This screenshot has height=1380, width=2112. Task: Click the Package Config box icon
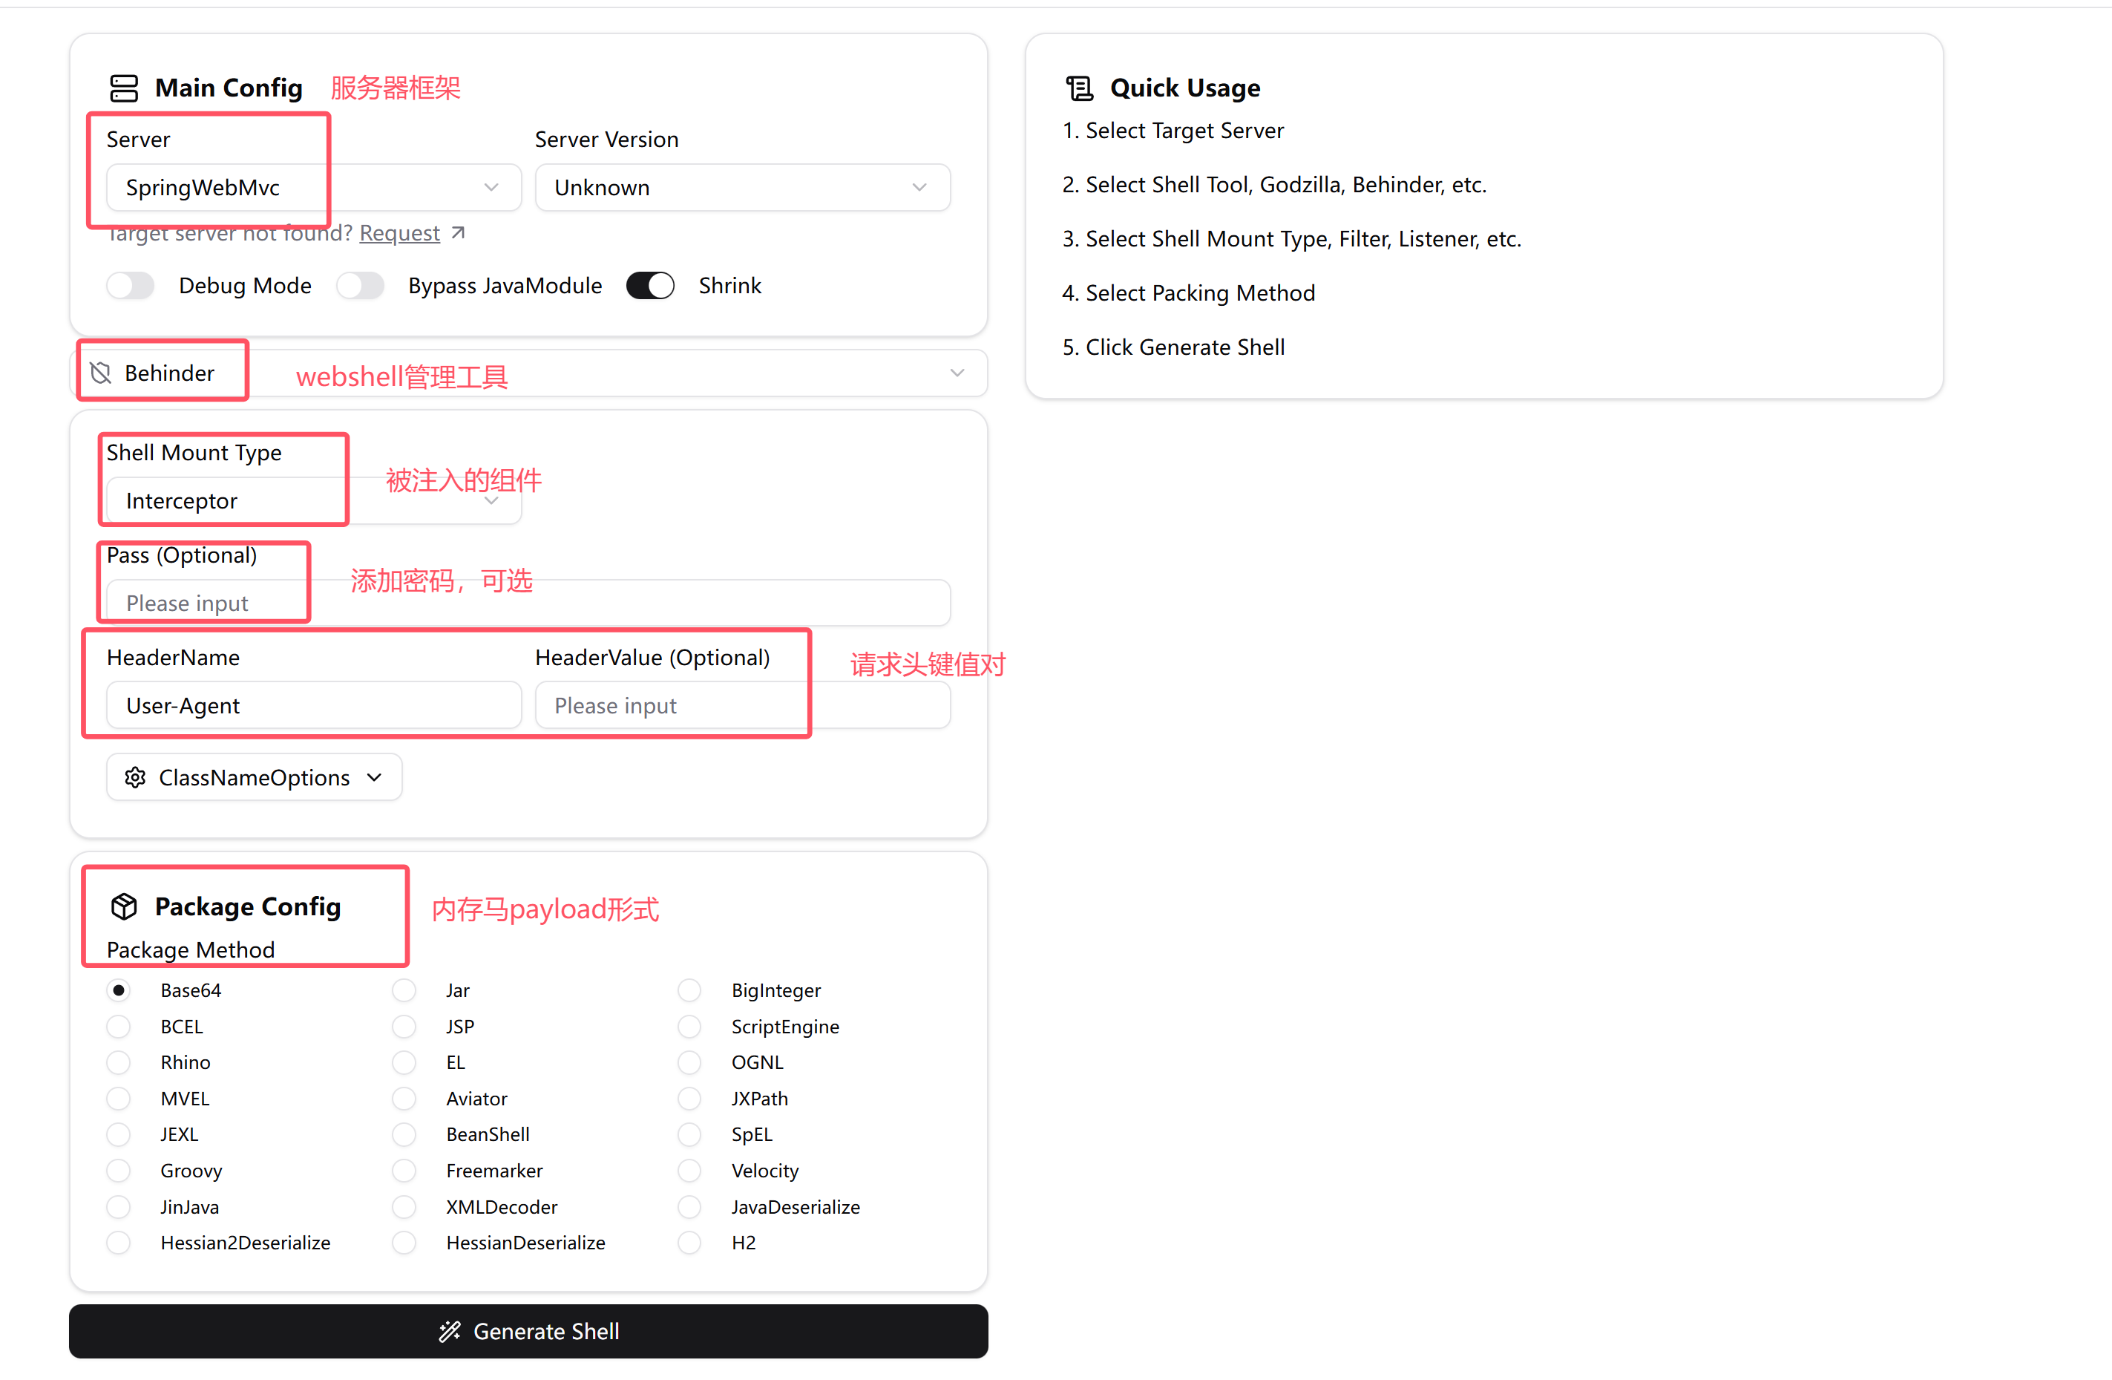click(123, 906)
